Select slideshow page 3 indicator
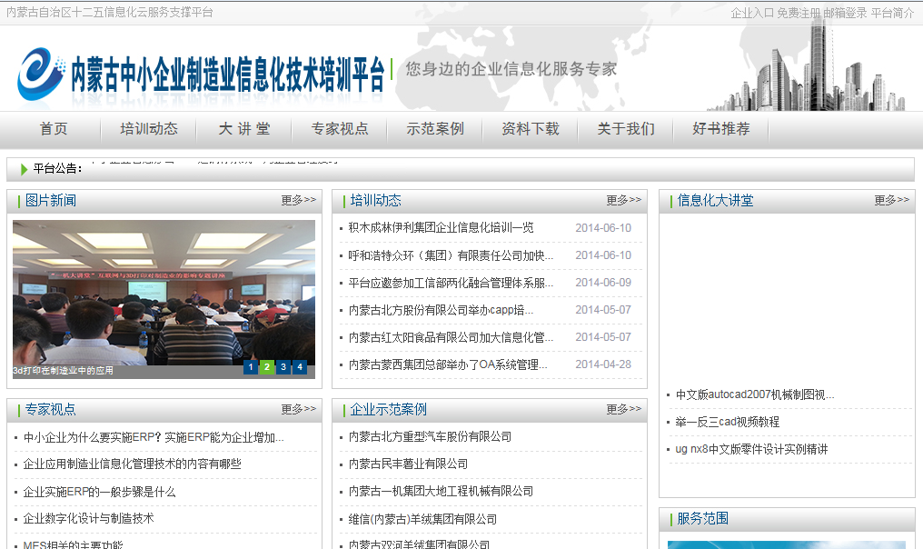 click(x=283, y=367)
